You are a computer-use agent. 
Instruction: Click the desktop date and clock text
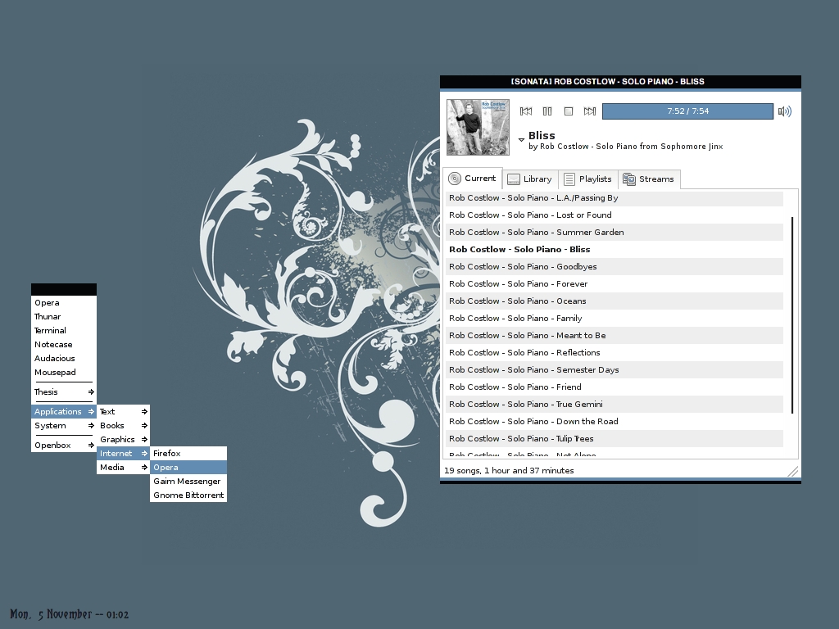[x=70, y=614]
